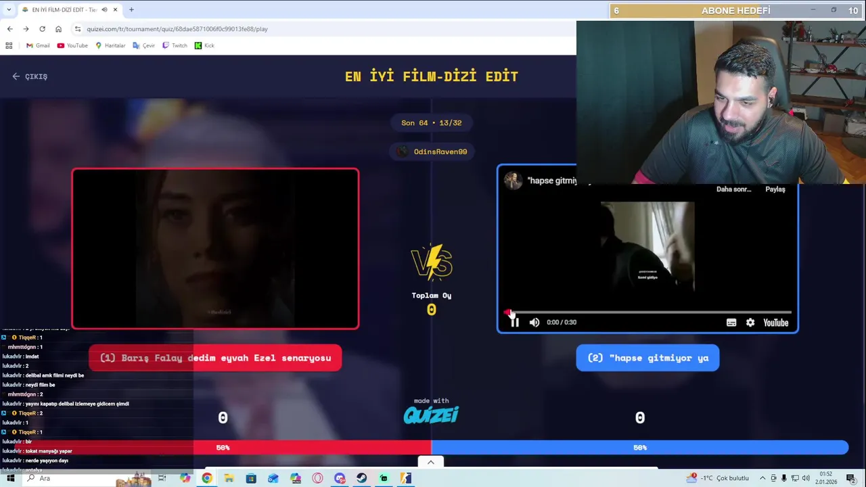Viewport: 866px width, 487px height.
Task: View site information icon in address bar
Action: (78, 29)
